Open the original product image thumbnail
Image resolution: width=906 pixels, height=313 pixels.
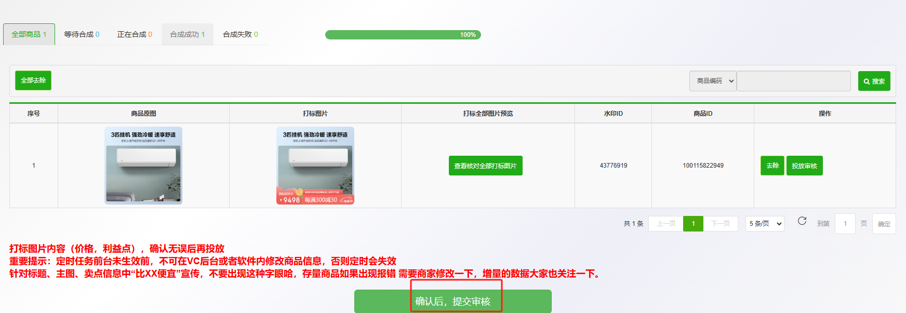(143, 166)
